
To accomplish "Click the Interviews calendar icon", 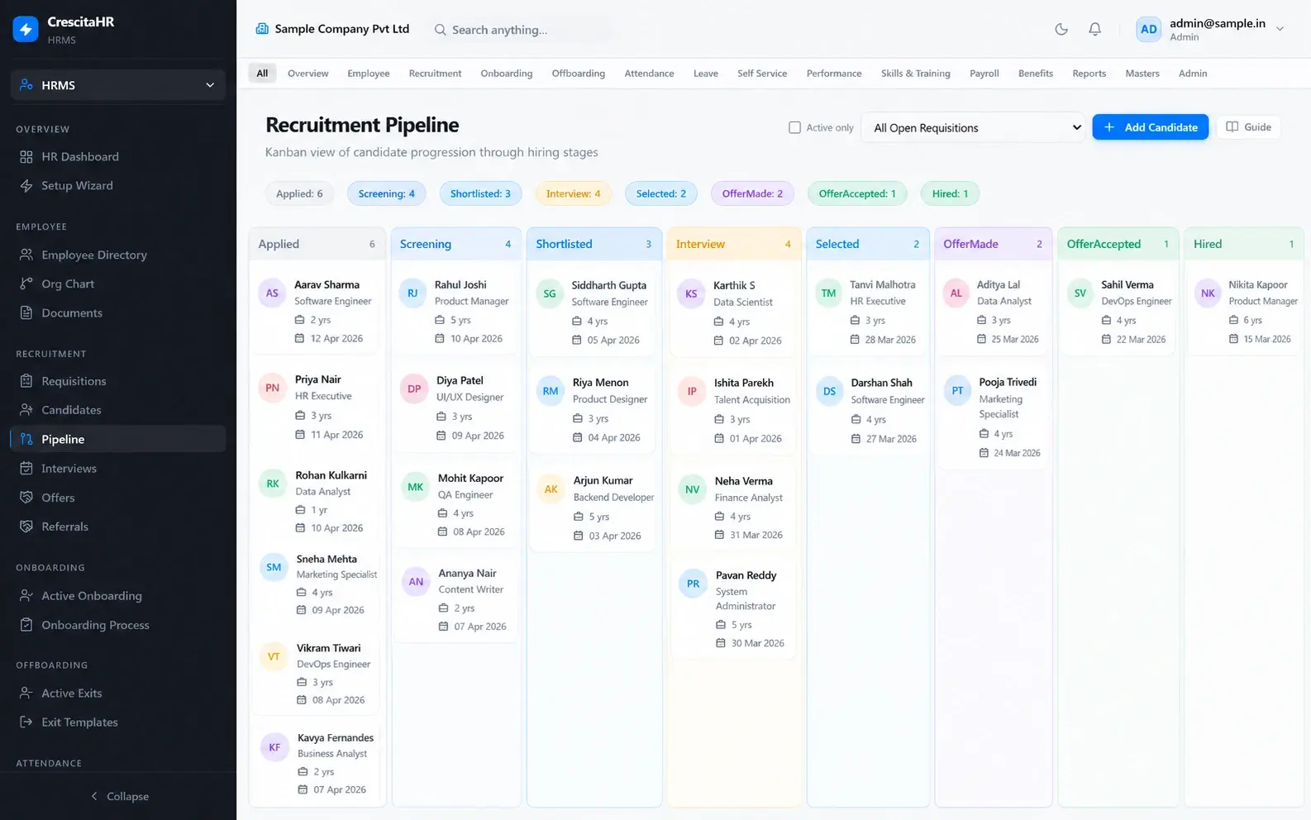I will click(x=26, y=469).
